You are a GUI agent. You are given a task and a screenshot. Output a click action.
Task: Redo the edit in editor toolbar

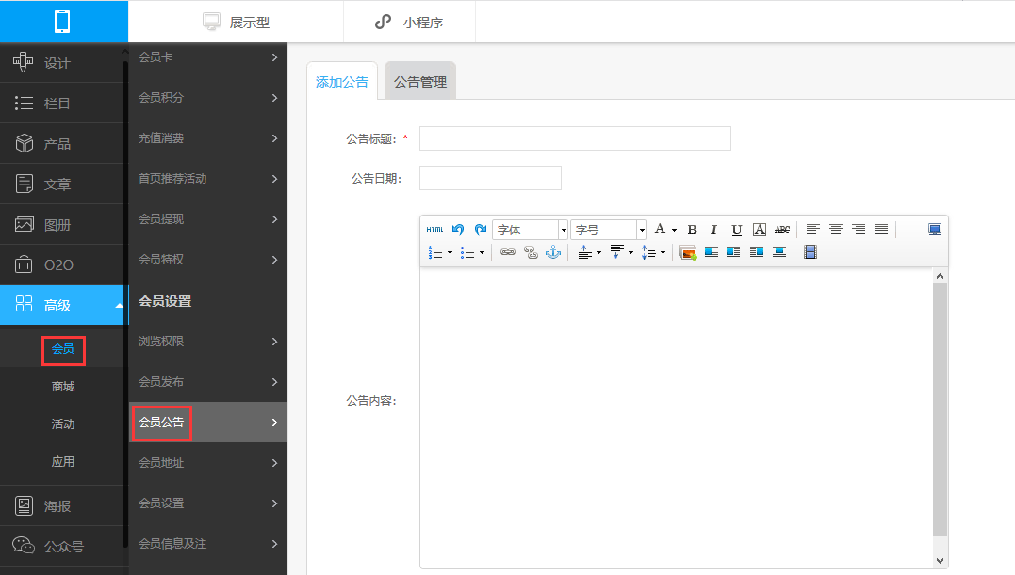click(480, 230)
